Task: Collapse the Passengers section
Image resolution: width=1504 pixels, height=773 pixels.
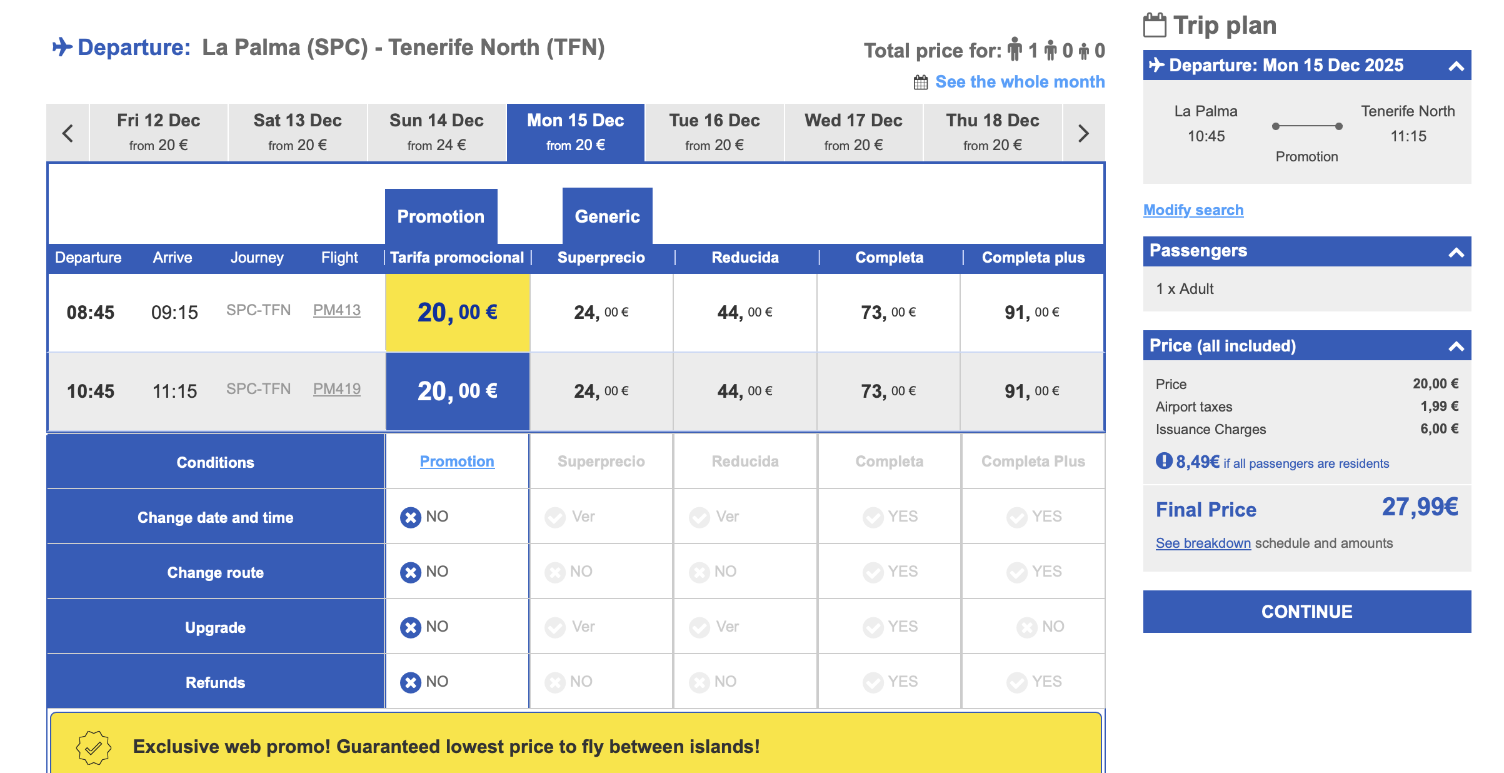Action: click(x=1456, y=252)
